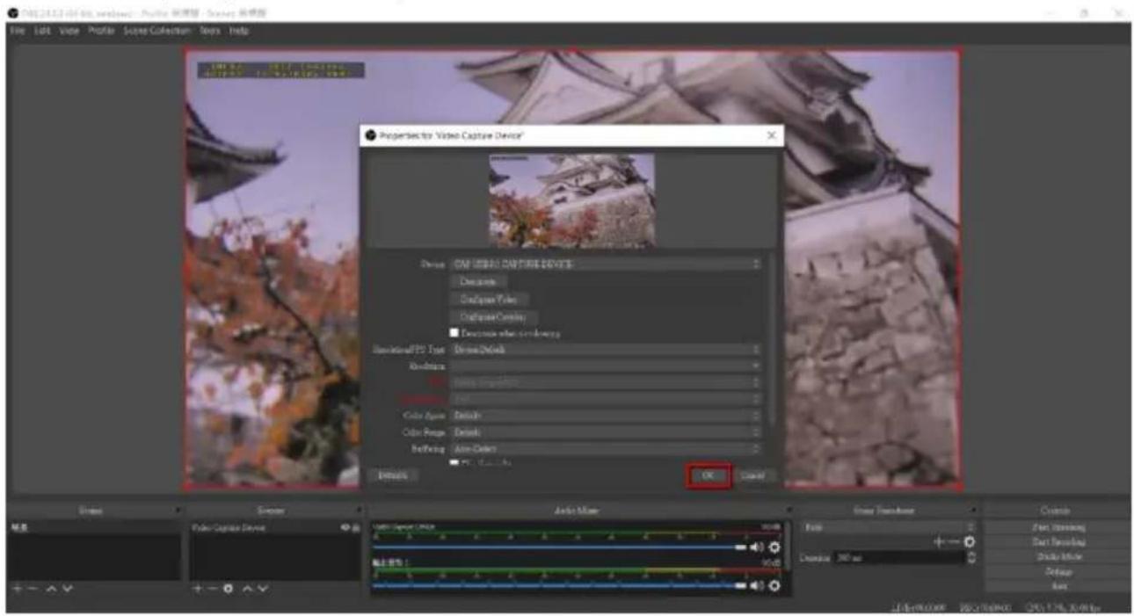Click OK in Properties dialog
The image size is (1134, 616).
click(709, 475)
